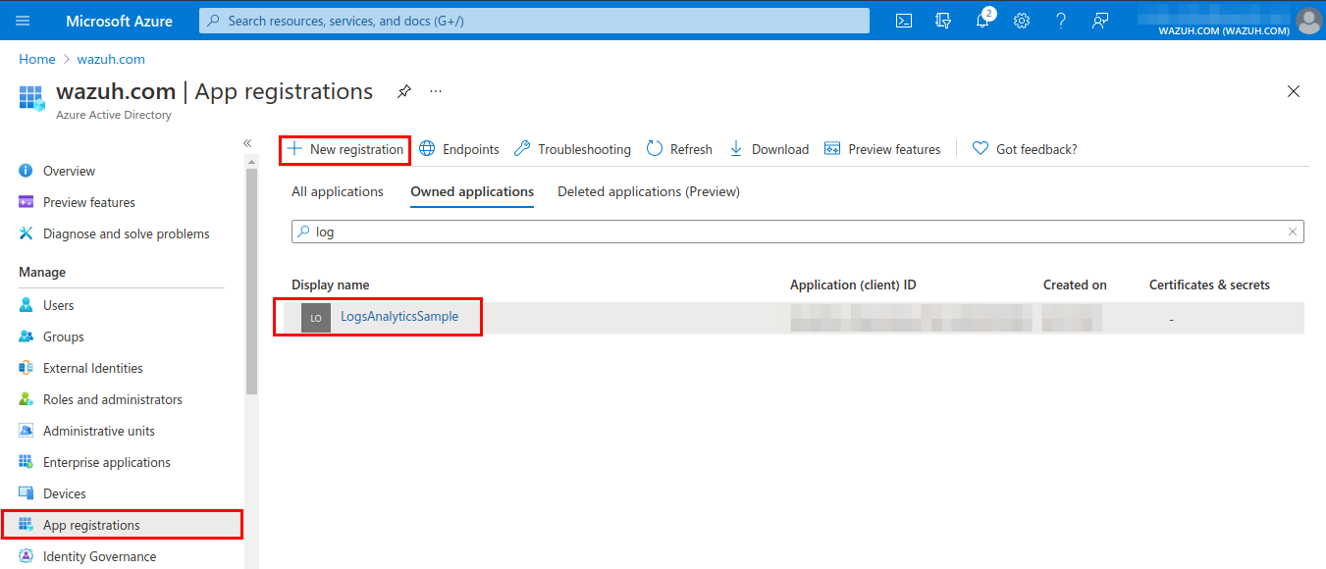Viewport: 1326px width, 569px height.
Task: Select App registrations in sidebar
Action: (122, 525)
